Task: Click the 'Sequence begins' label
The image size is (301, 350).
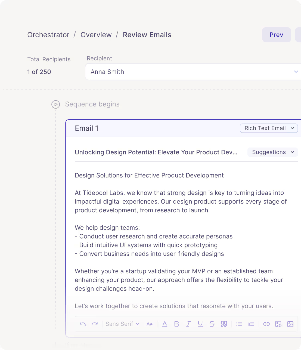Action: [x=92, y=104]
